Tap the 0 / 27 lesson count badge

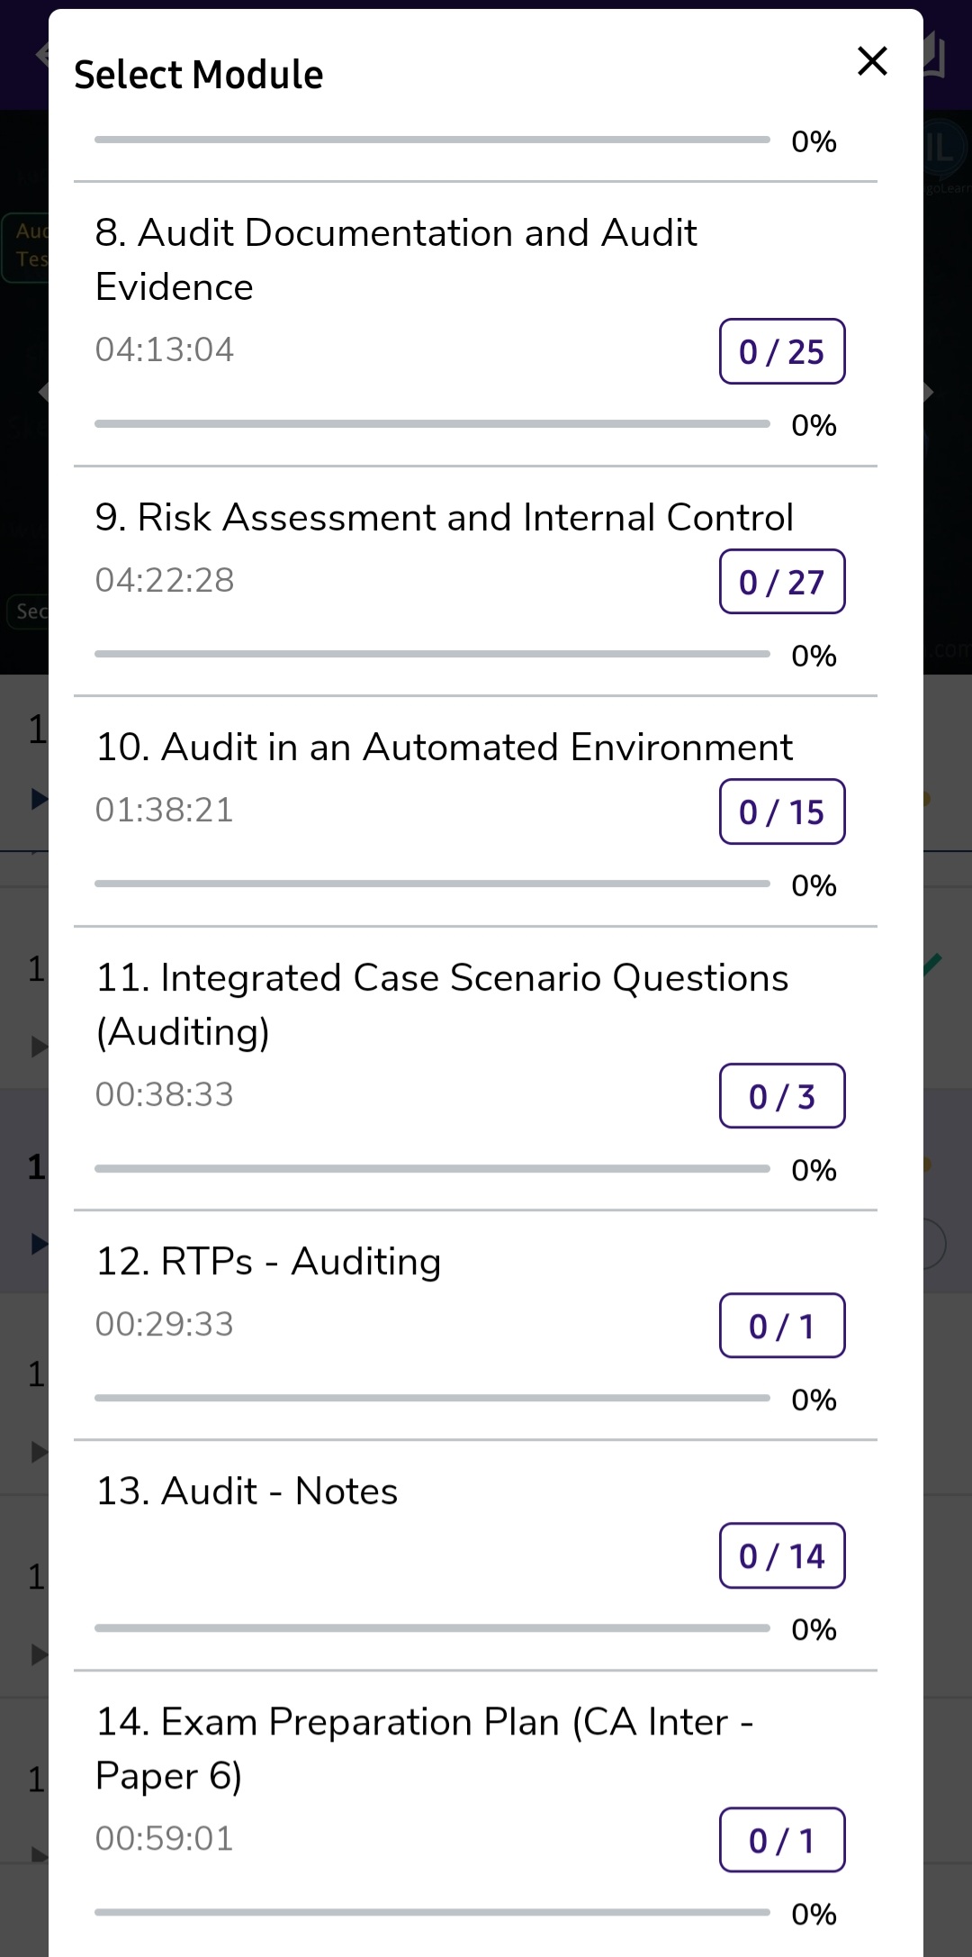click(782, 582)
